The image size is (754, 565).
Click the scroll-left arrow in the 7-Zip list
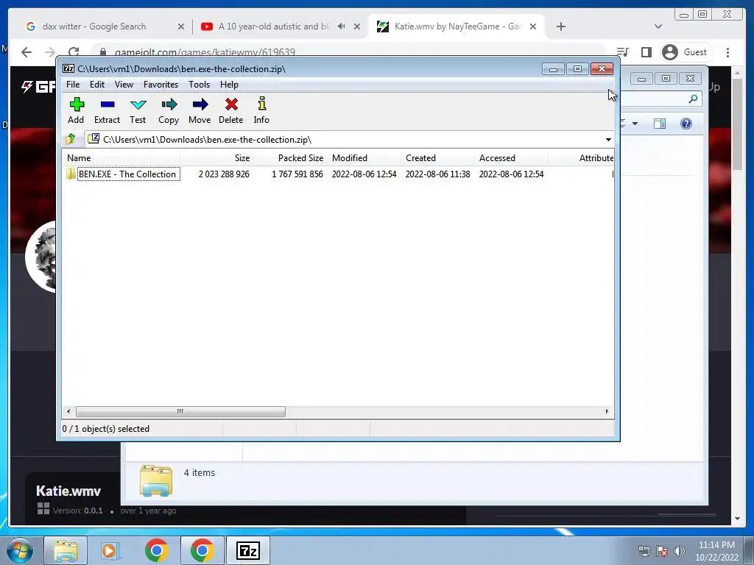pyautogui.click(x=68, y=412)
